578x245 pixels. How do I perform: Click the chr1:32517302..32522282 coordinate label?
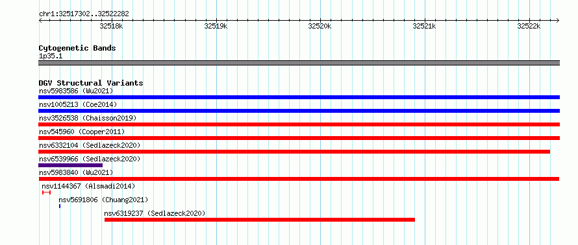tap(84, 14)
